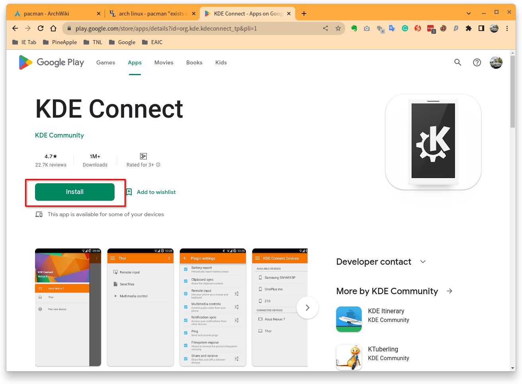Bookmark this page with the star icon
Viewport: 522px width, 384px height.
338,28
